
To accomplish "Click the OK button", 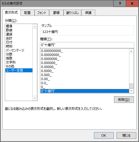I will (104, 135).
